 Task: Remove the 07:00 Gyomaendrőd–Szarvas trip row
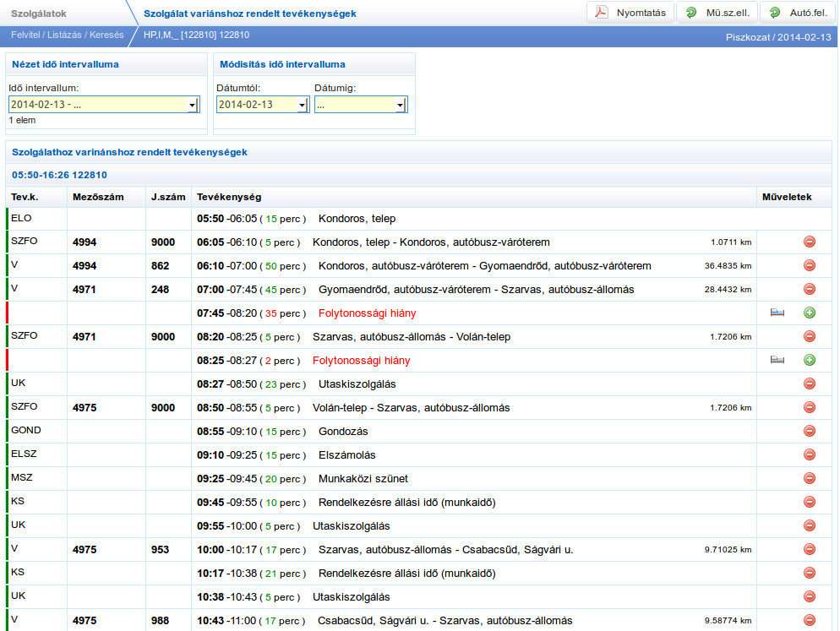[x=810, y=289]
